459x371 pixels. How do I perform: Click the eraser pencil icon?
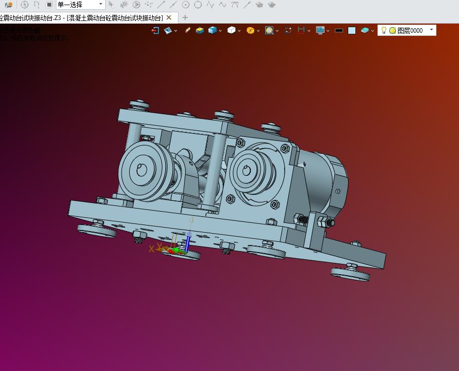click(x=188, y=30)
